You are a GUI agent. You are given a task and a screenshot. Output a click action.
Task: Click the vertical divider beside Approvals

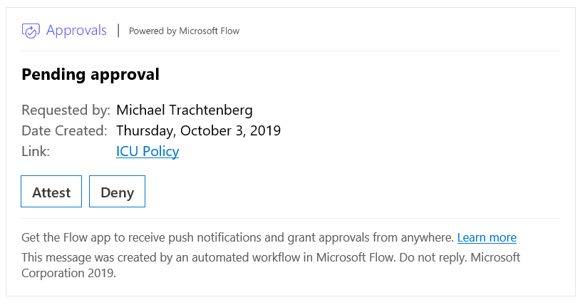tap(118, 31)
